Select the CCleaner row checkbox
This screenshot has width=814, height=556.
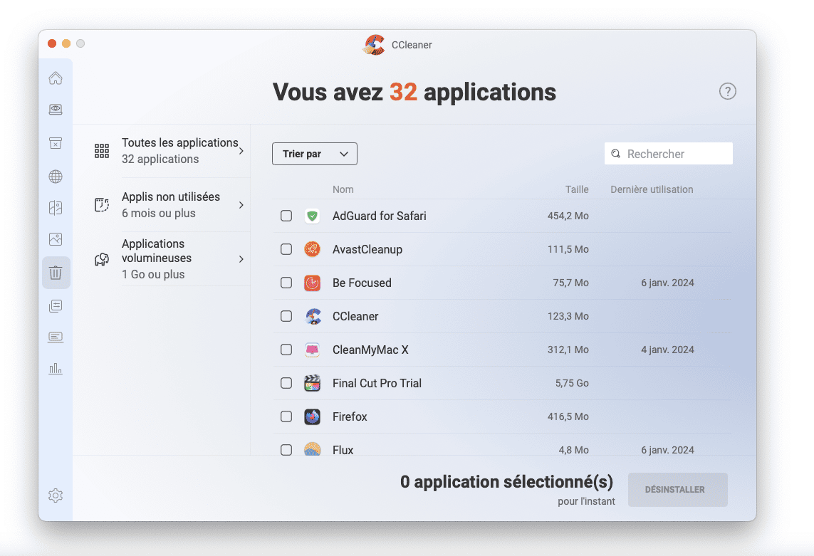pos(286,316)
